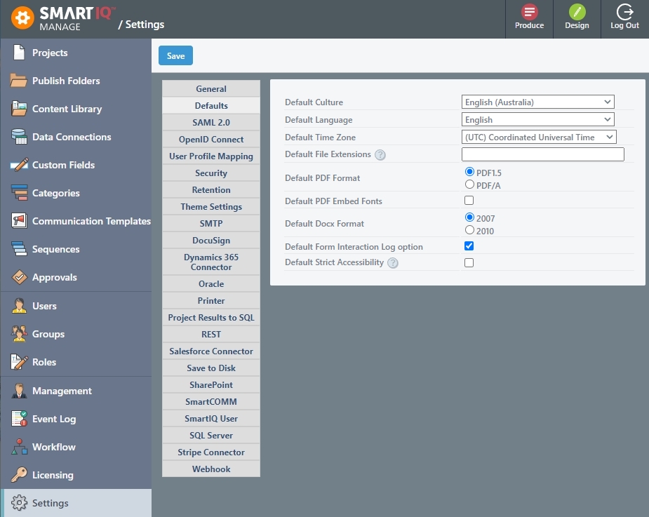Open the User Profile Mapping tab
The image size is (649, 517).
(211, 156)
